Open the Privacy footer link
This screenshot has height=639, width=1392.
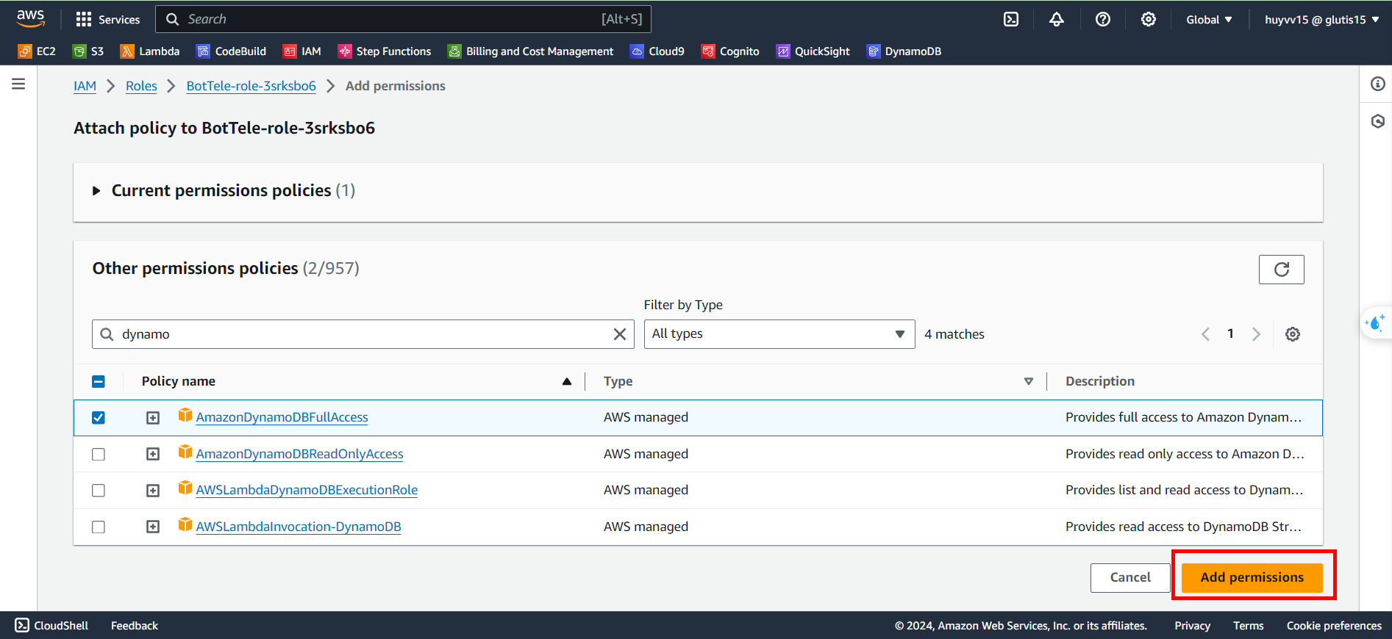pos(1192,626)
